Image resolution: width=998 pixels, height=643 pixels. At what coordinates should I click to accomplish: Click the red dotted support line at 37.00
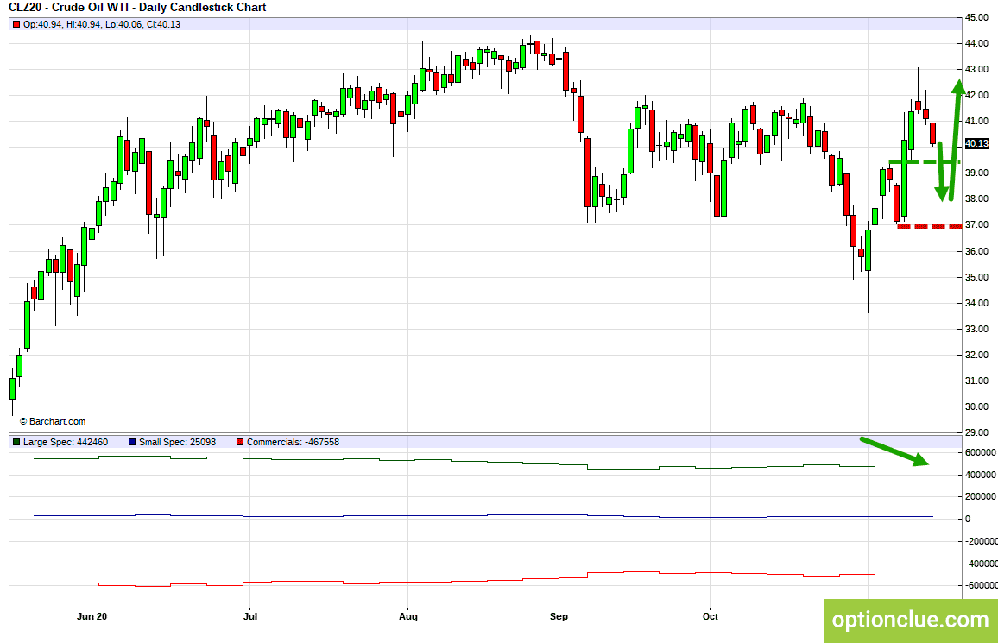(x=929, y=226)
